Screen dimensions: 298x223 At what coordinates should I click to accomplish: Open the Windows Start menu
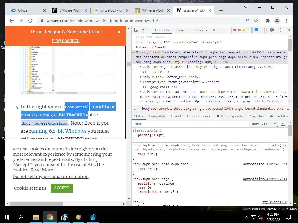[7, 217]
